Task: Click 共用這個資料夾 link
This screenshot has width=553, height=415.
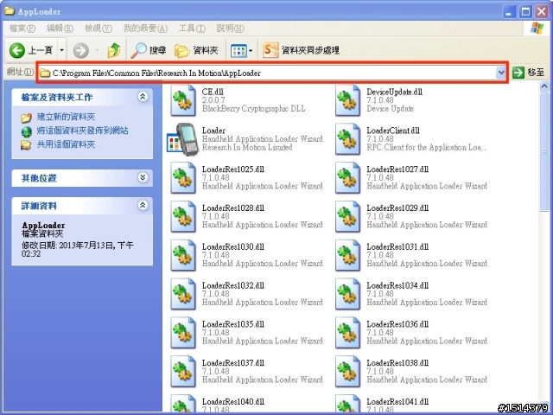Action: 66,144
